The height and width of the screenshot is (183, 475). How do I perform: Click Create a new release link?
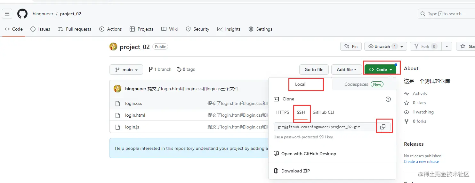pos(421,162)
